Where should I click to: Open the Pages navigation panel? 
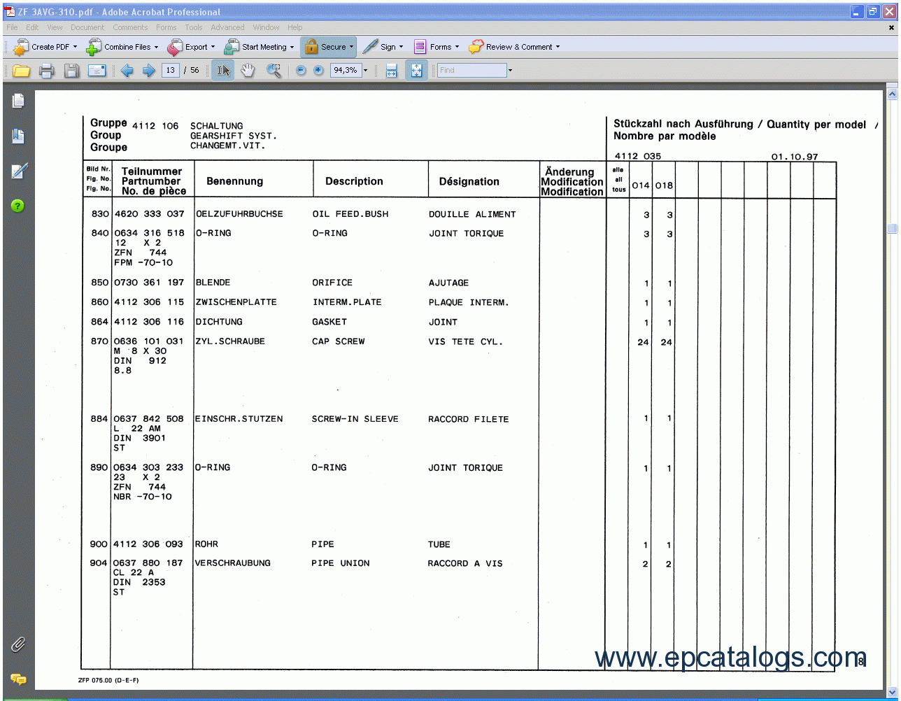18,101
